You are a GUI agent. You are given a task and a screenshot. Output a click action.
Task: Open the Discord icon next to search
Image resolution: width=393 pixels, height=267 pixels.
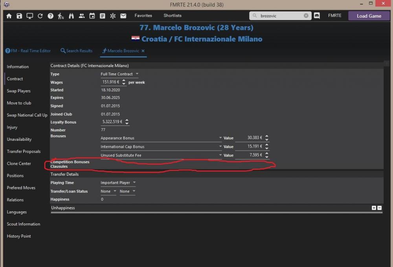click(x=317, y=16)
